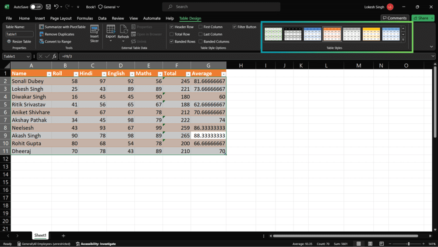Enable the Total Row checkbox
Viewport: 438px width, 247px height.
[x=172, y=34]
